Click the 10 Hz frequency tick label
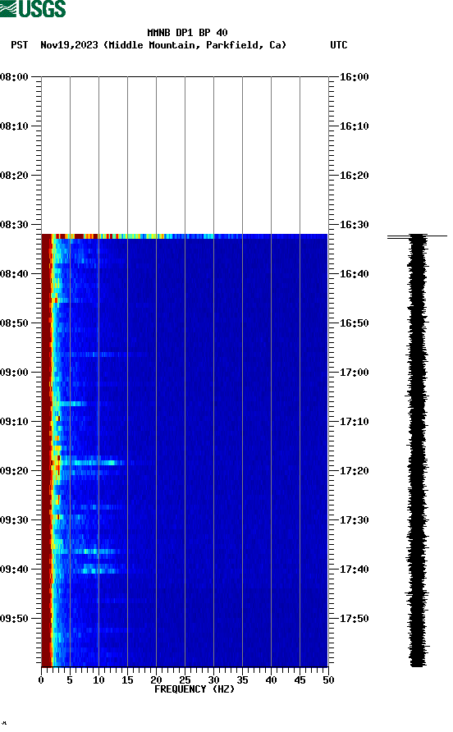Screen dimensions: 453x732 click(98, 680)
